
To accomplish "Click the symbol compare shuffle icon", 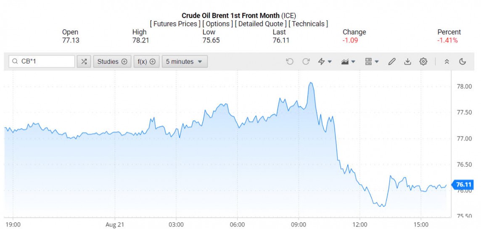I will pos(84,62).
